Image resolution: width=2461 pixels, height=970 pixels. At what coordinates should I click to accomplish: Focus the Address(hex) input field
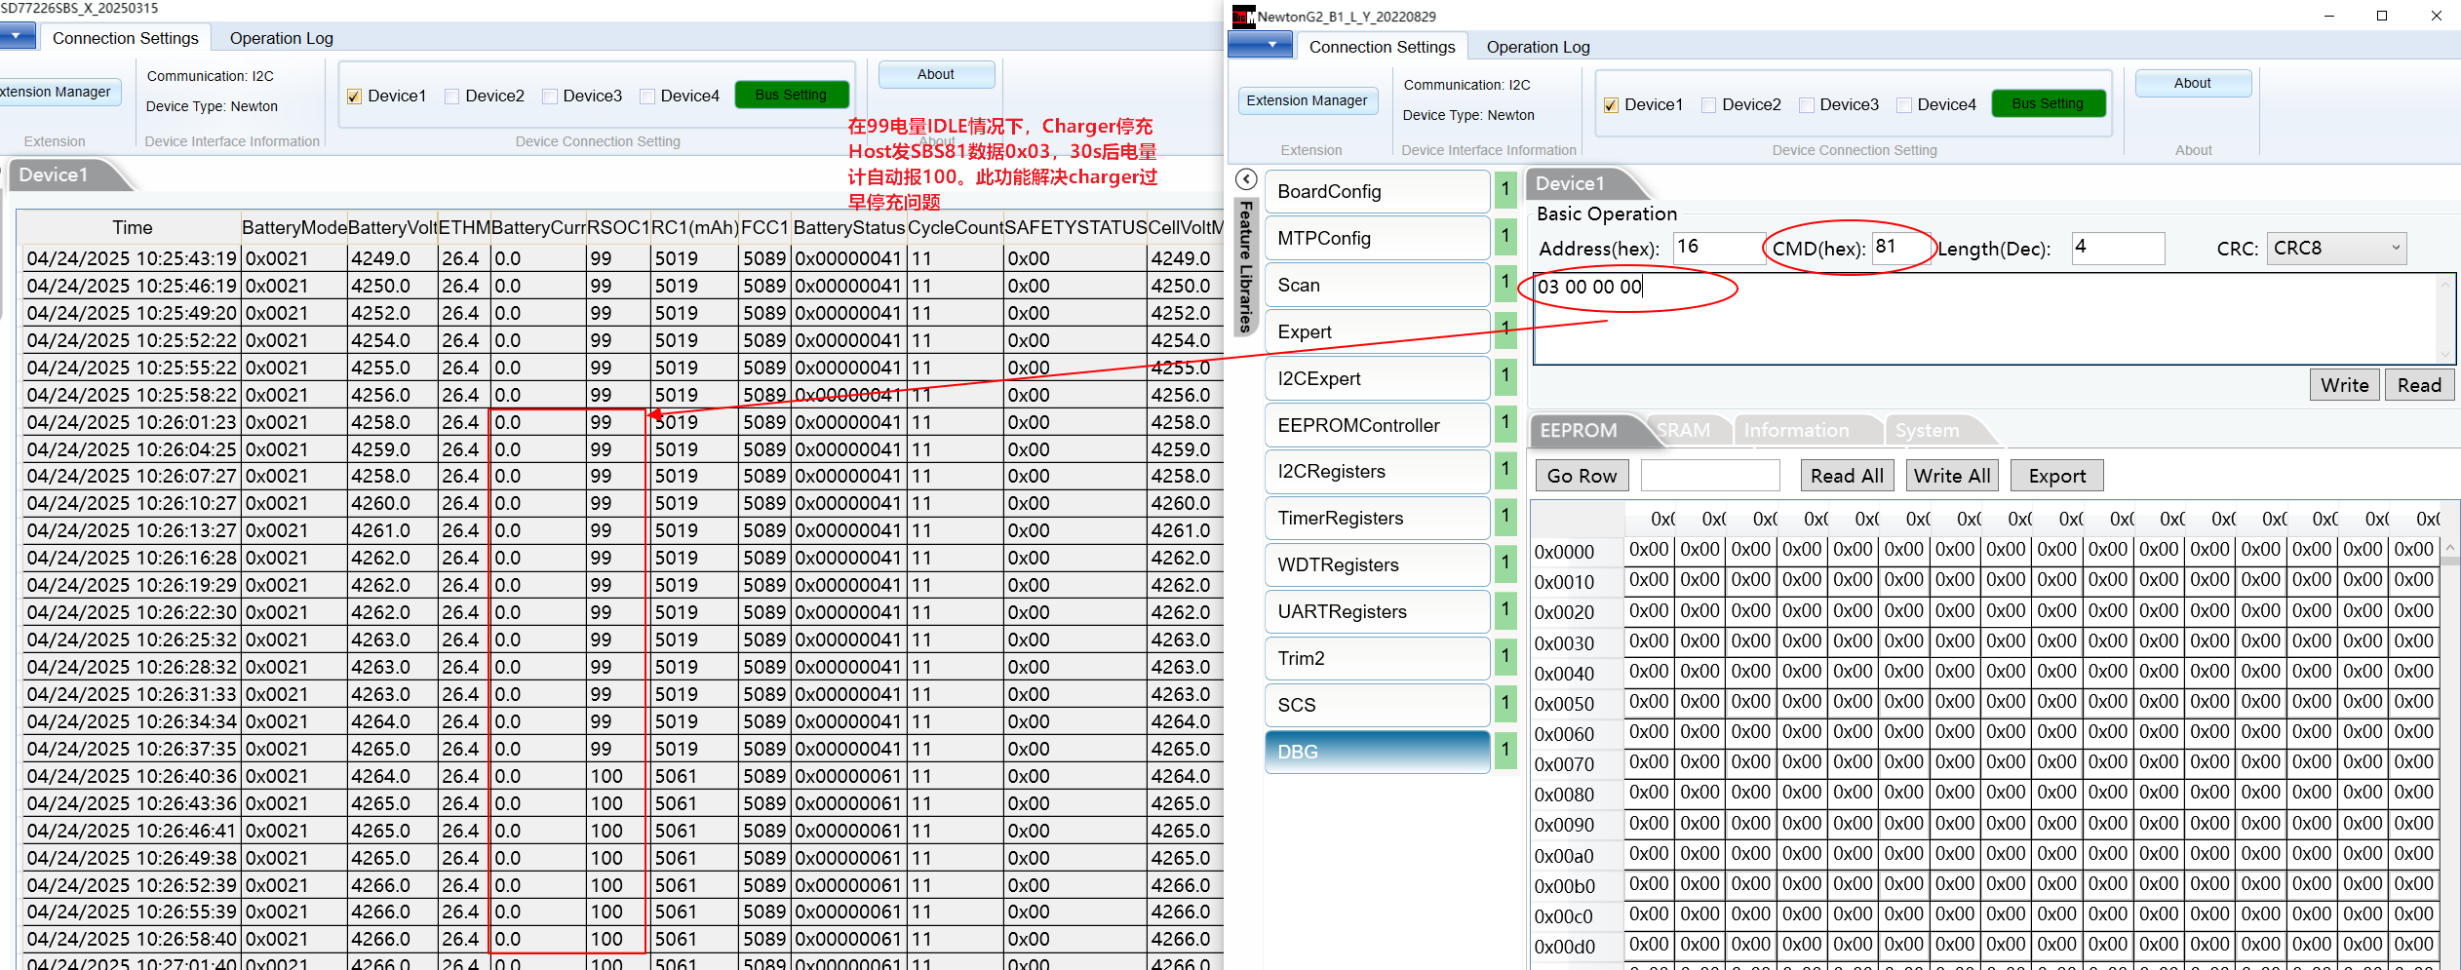(x=1719, y=248)
